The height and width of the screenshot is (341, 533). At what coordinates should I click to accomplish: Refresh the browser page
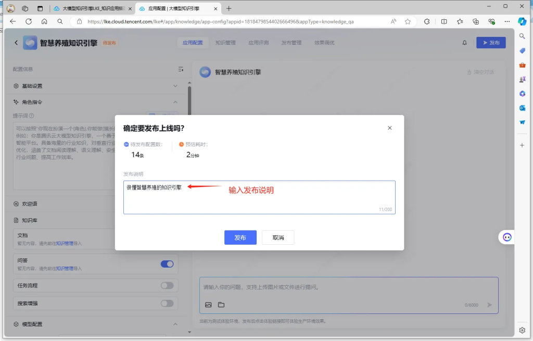[29, 21]
